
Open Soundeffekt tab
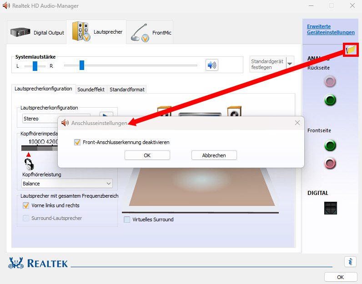(x=91, y=90)
